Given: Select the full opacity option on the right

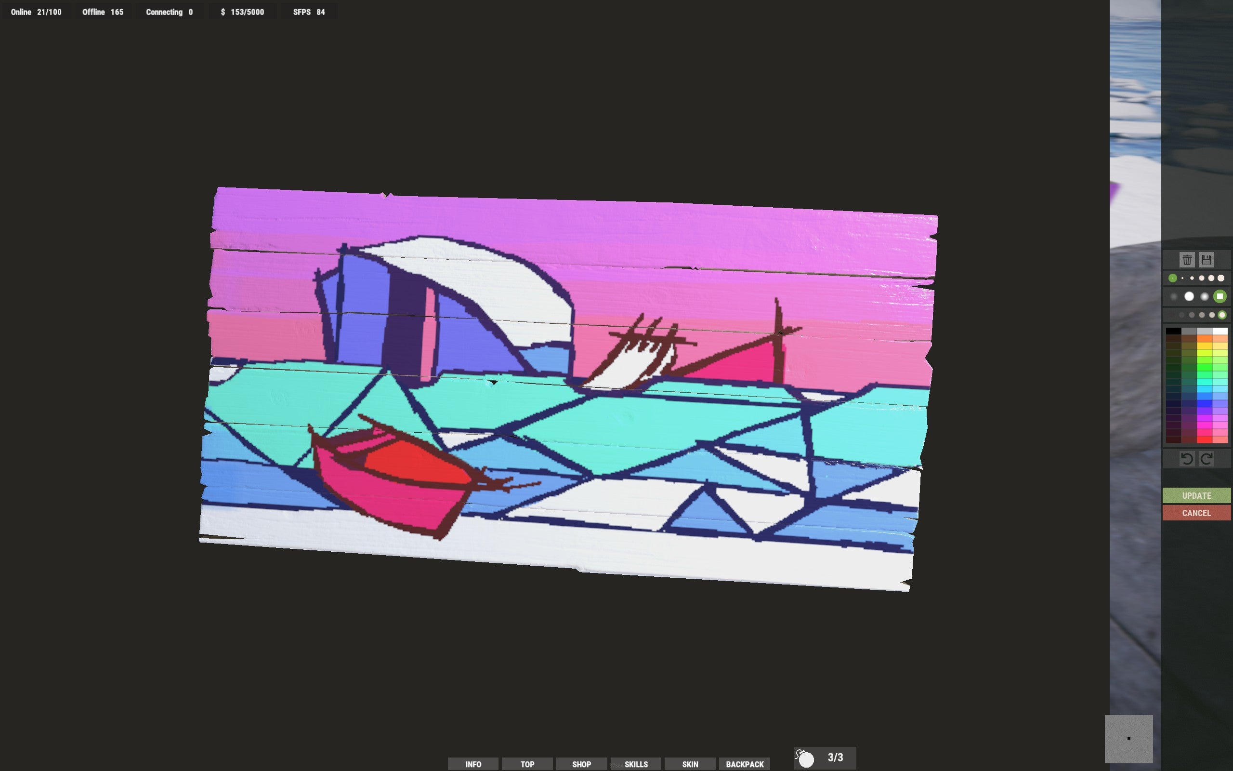Looking at the screenshot, I should point(1222,315).
